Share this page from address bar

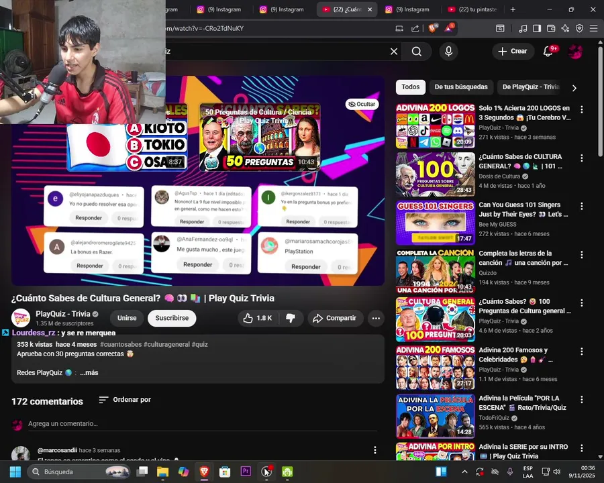(x=415, y=28)
